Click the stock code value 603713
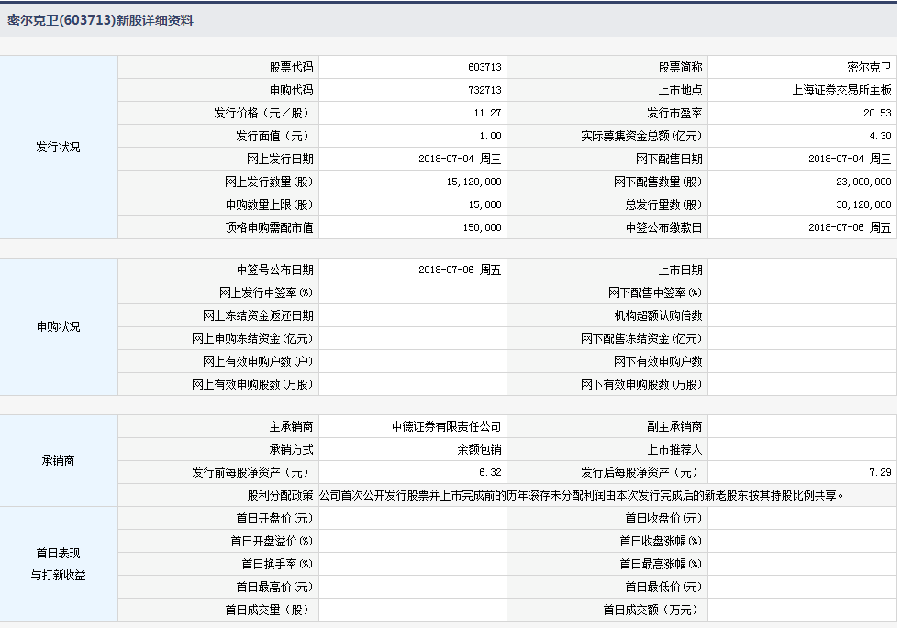Viewport: 902px width, 628px height. click(484, 67)
